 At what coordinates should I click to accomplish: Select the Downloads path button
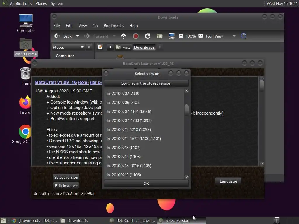point(144,47)
